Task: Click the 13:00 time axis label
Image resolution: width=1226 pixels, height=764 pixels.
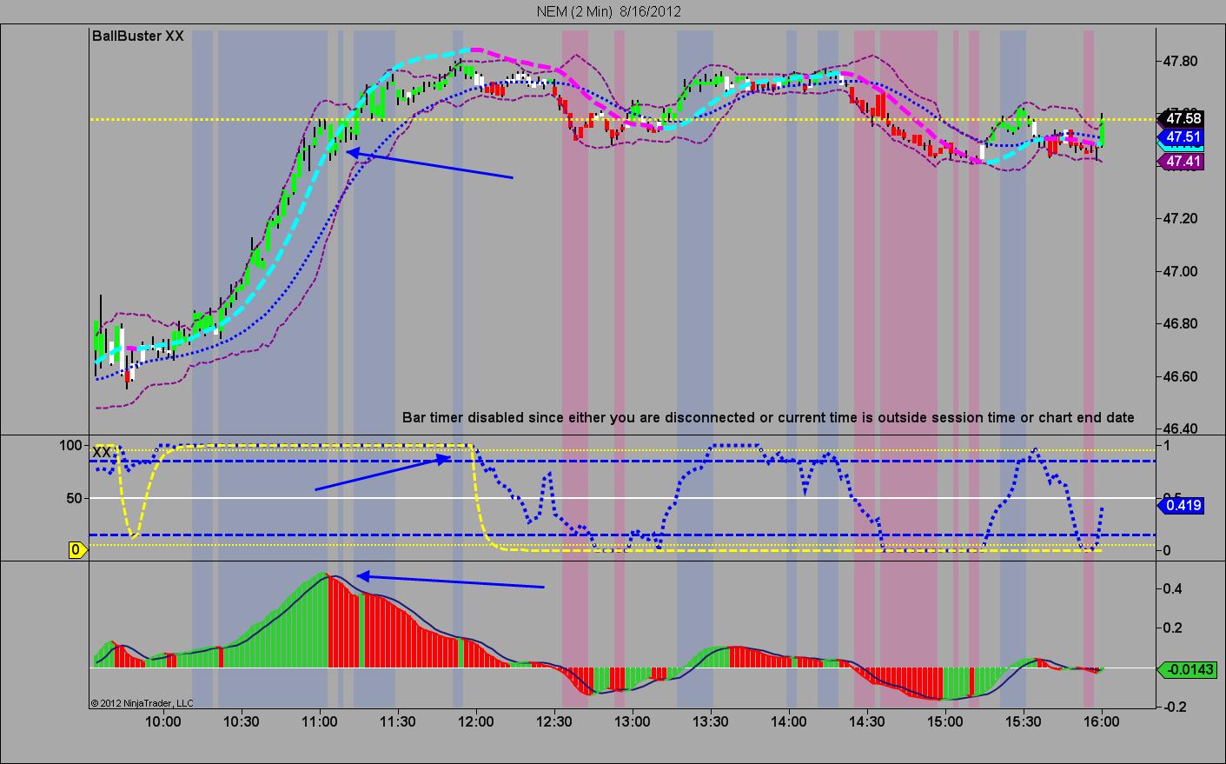Action: (632, 721)
